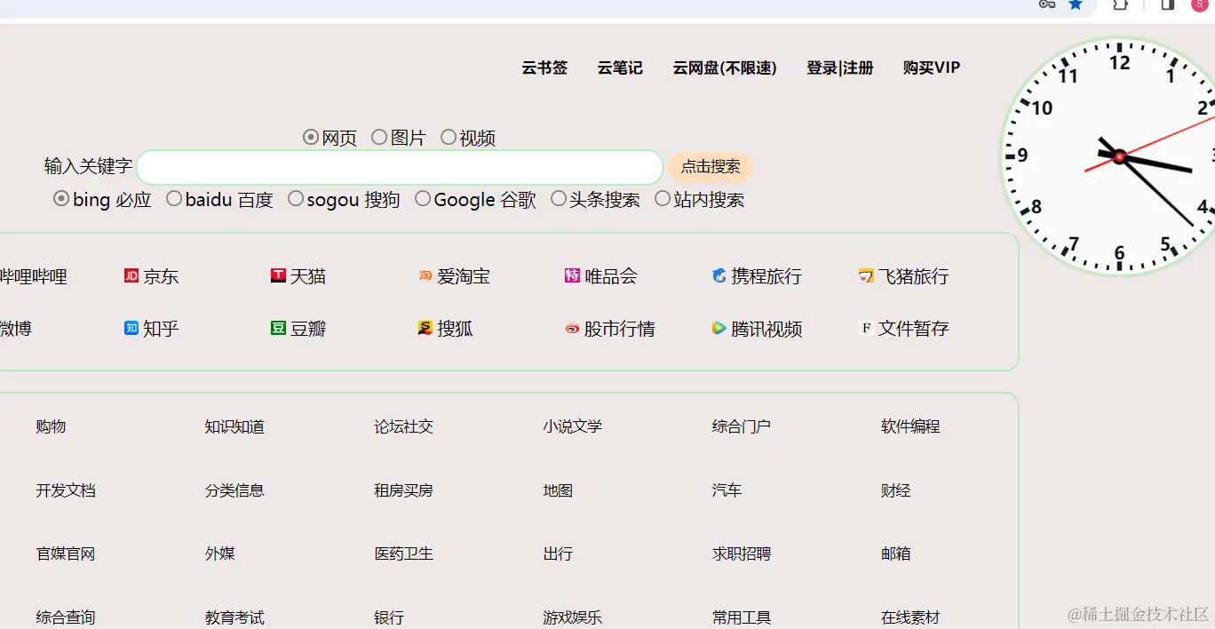Image resolution: width=1215 pixels, height=629 pixels.
Task: Select the 站内搜索 radio option
Action: coord(663,199)
